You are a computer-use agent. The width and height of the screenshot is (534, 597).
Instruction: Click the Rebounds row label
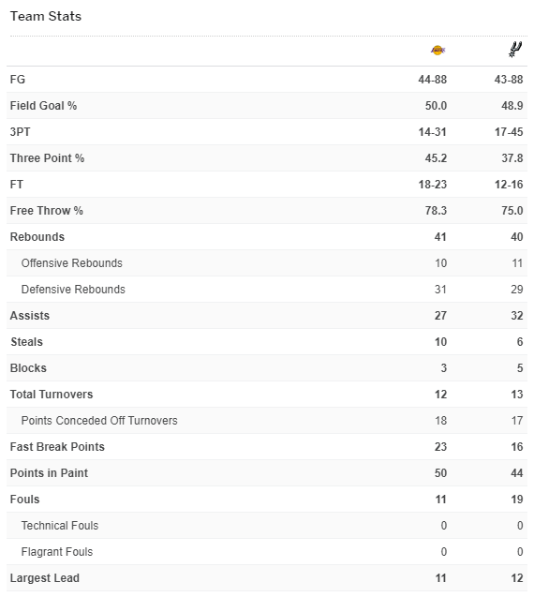pyautogui.click(x=37, y=237)
